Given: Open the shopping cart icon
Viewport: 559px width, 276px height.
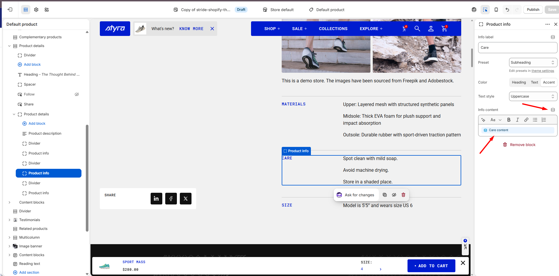Looking at the screenshot, I should pyautogui.click(x=445, y=28).
